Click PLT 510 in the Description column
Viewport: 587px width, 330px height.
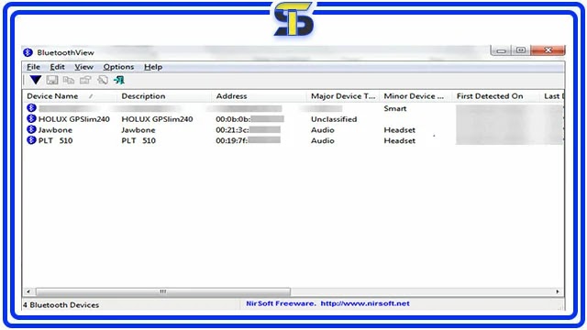(138, 140)
